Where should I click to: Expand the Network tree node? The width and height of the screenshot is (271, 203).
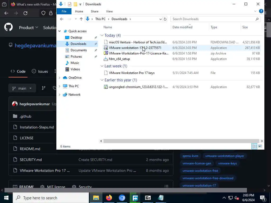pos(60,95)
